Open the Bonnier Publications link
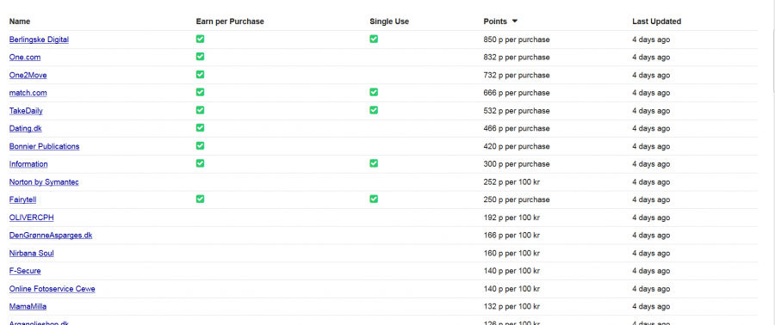The image size is (775, 325). pos(45,146)
